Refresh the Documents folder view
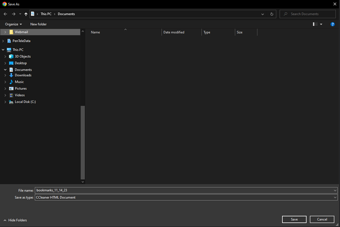The width and height of the screenshot is (340, 227). click(272, 14)
